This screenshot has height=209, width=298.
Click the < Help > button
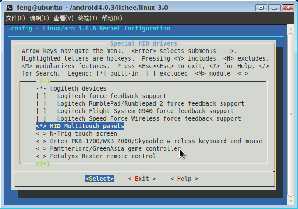coord(184,179)
